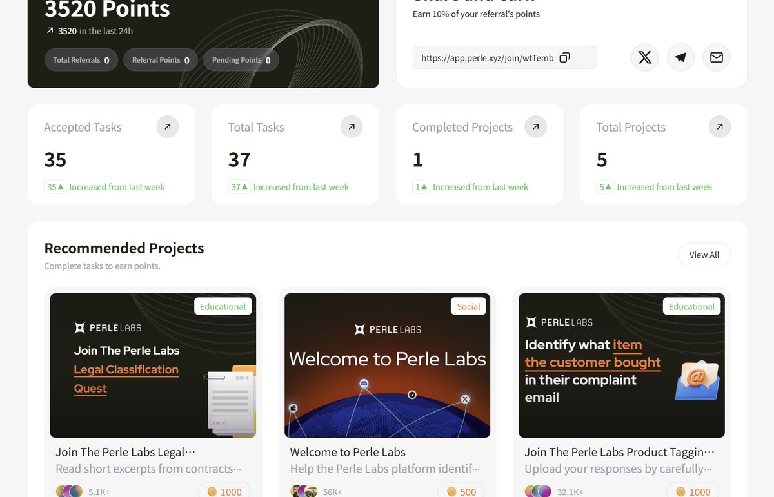Click 'Complete tasks to earn points.' text
The image size is (774, 497).
[102, 266]
